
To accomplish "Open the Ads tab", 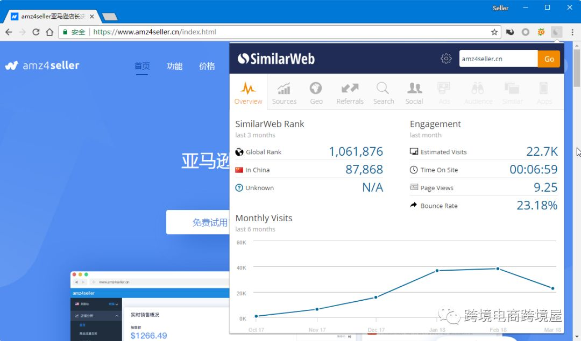I will click(444, 93).
